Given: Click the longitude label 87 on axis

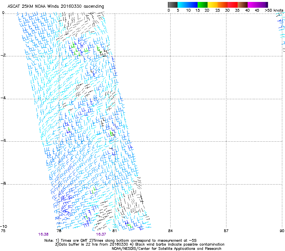Looking at the screenshot, I should pos(226,231).
